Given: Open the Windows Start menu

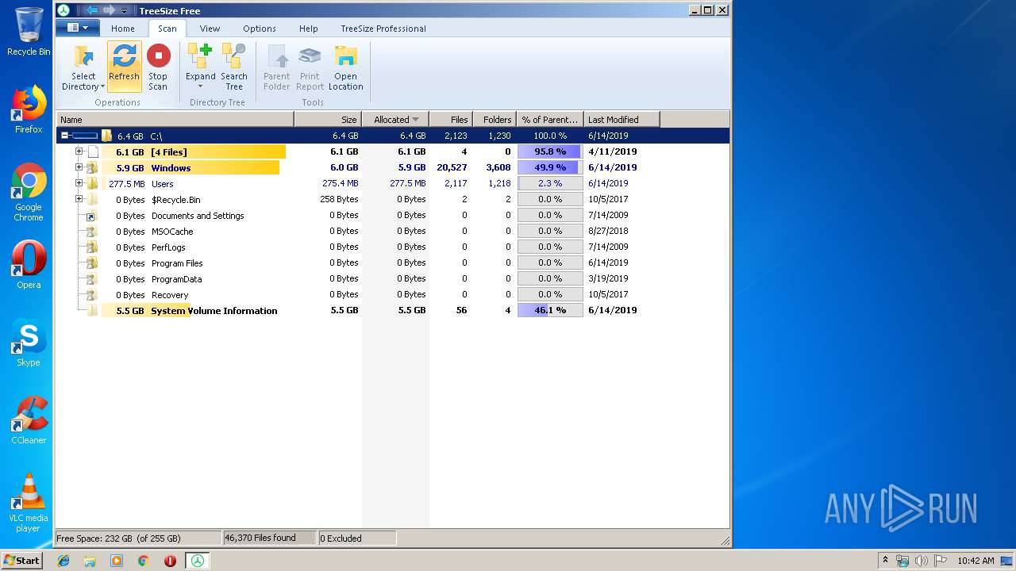Looking at the screenshot, I should (22, 561).
